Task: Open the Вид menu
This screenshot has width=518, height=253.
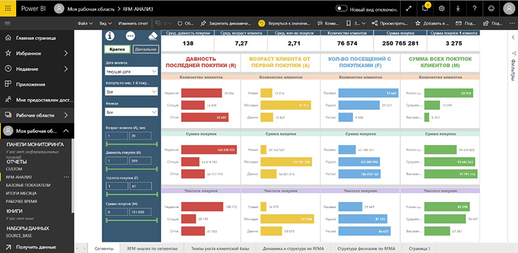Action: point(106,23)
